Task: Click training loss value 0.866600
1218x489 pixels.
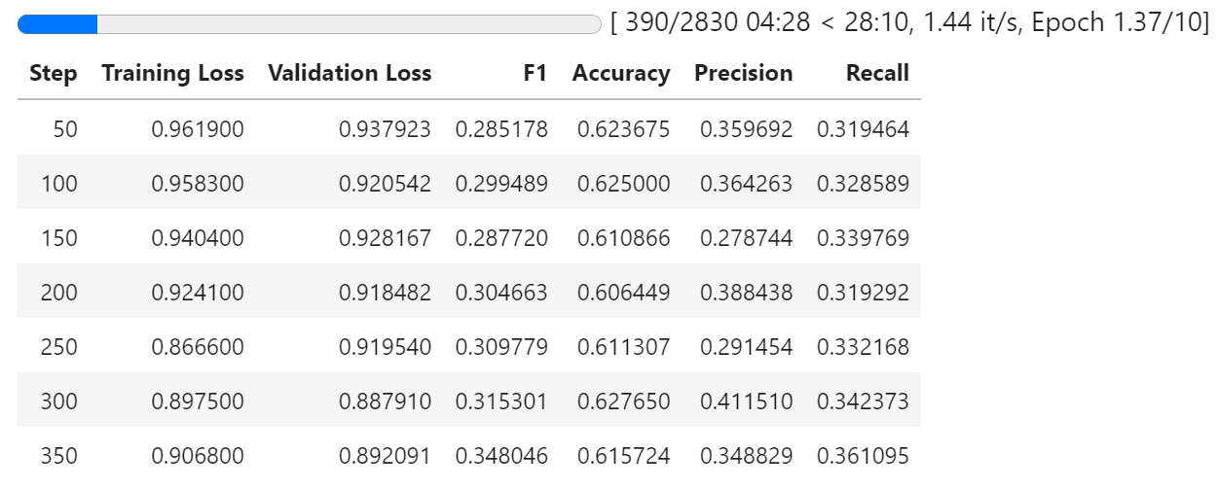Action: tap(198, 347)
